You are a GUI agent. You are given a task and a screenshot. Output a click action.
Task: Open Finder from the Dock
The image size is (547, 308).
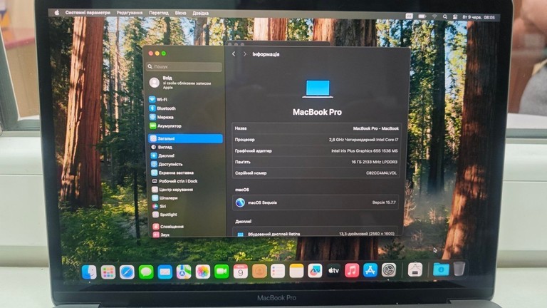[89, 272]
